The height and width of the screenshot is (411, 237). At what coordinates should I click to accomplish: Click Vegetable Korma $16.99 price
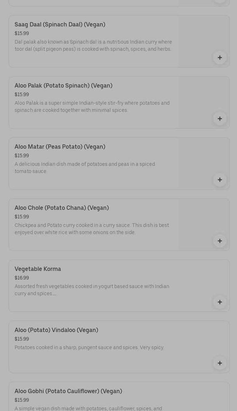click(22, 278)
